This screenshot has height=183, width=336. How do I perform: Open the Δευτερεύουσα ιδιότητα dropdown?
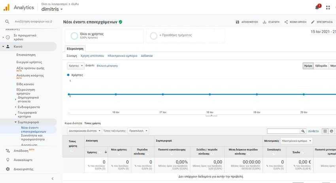[x=85, y=131]
